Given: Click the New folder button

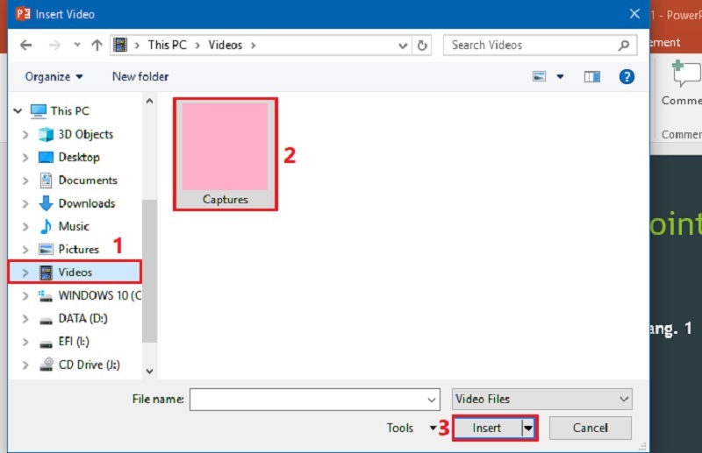Looking at the screenshot, I should pos(140,76).
